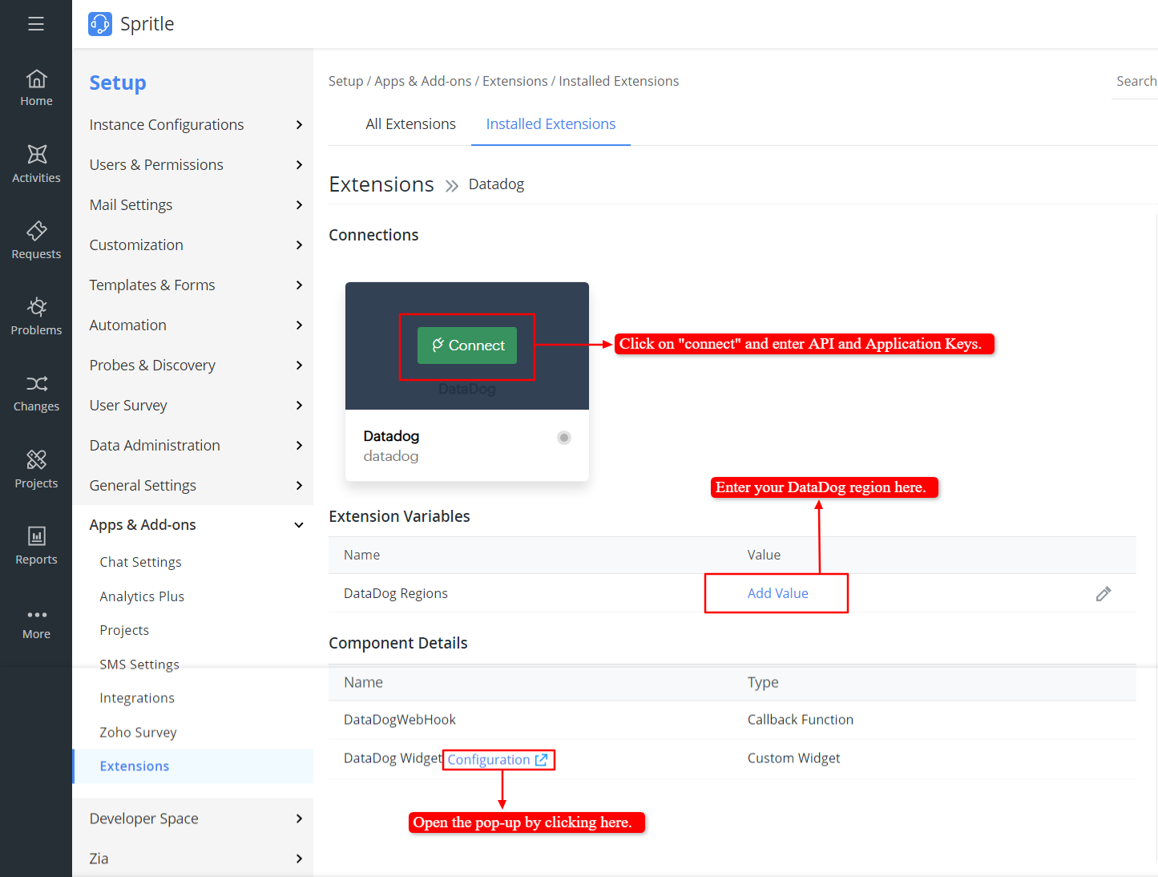Image resolution: width=1158 pixels, height=877 pixels.
Task: Open the hamburger navigation menu
Action: [35, 24]
